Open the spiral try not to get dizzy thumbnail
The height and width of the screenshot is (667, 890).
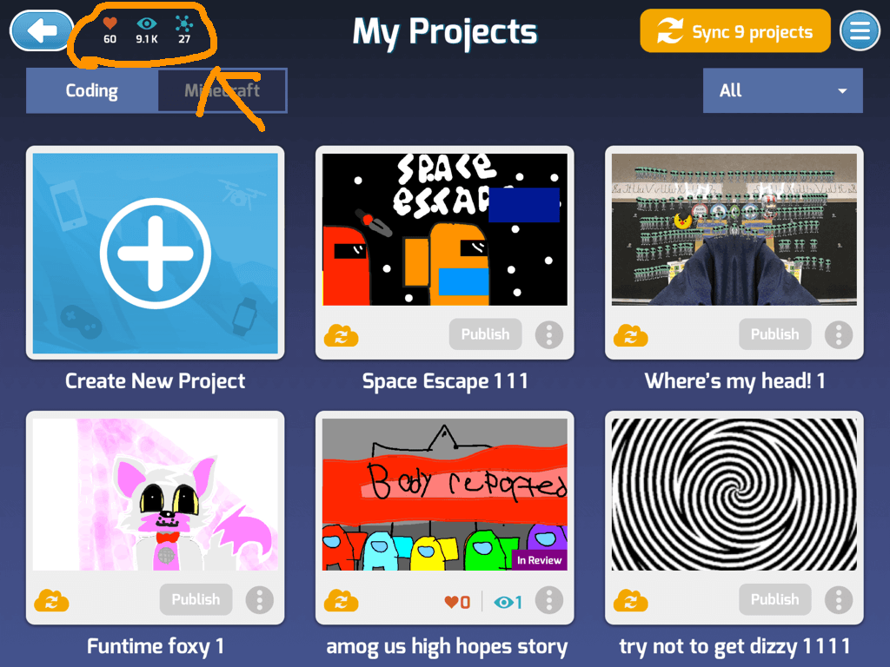734,494
